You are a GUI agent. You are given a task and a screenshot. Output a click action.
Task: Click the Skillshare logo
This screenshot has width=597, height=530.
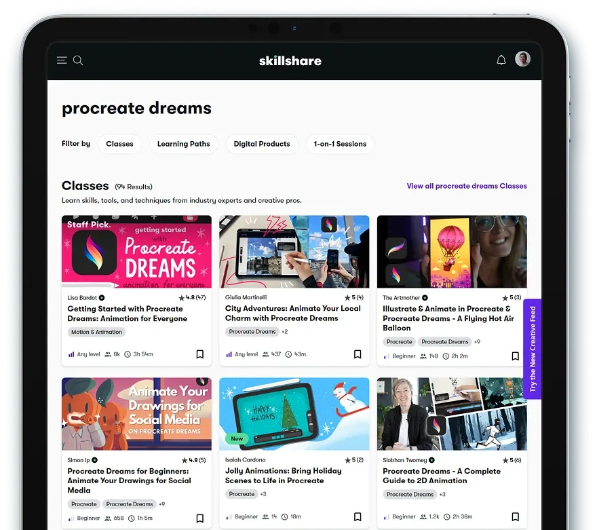click(290, 60)
